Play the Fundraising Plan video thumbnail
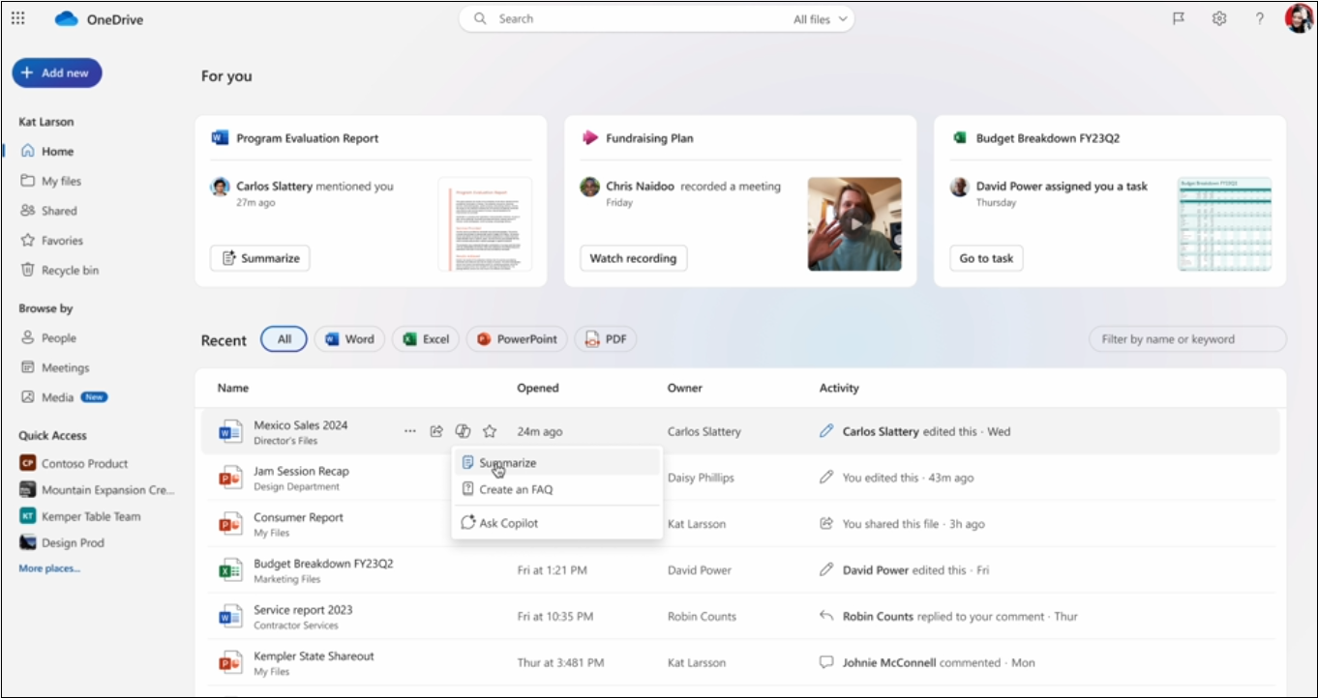The image size is (1318, 698). pos(854,223)
